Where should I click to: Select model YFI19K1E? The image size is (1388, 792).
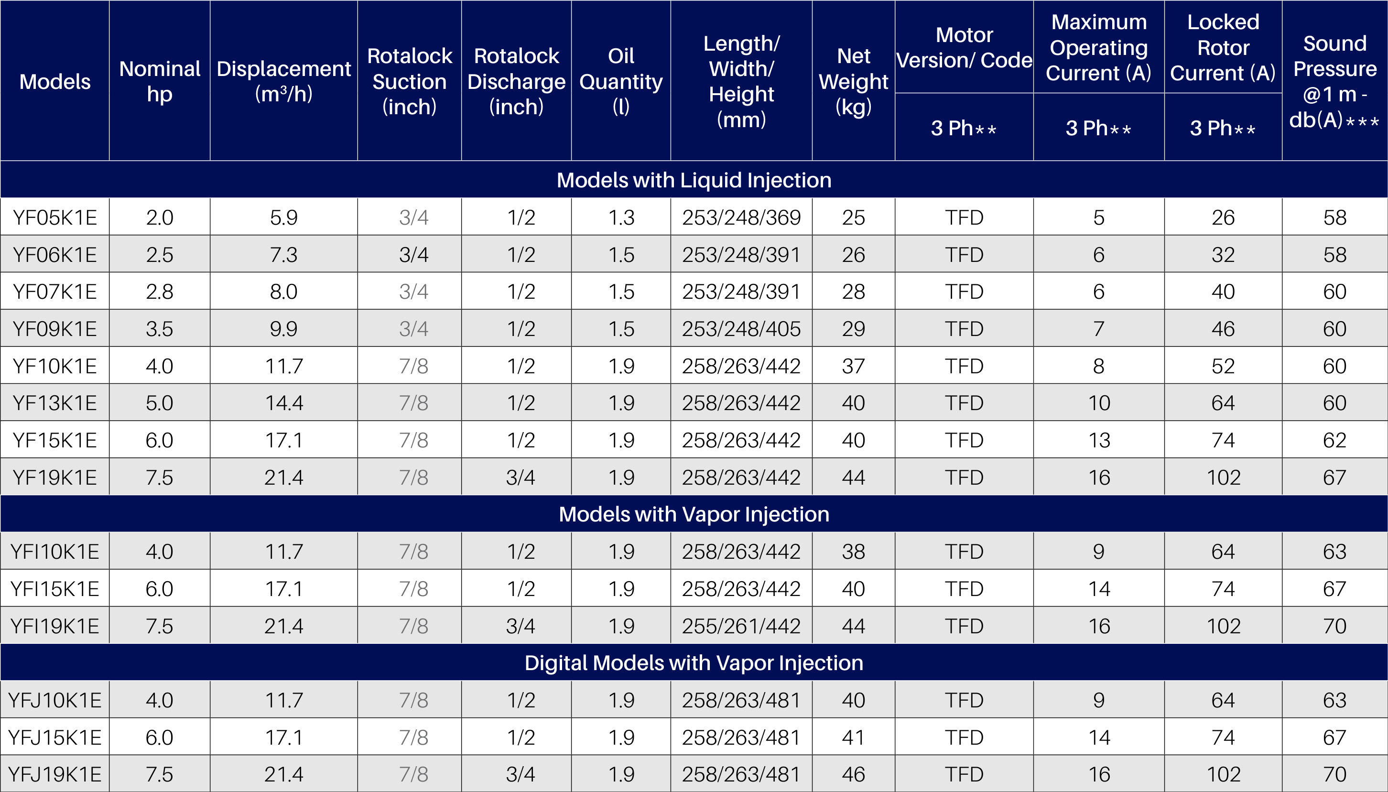point(55,626)
